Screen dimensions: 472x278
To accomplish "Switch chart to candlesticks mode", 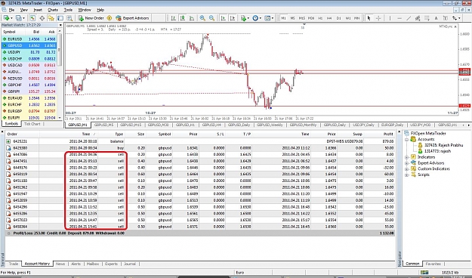I will [x=183, y=18].
